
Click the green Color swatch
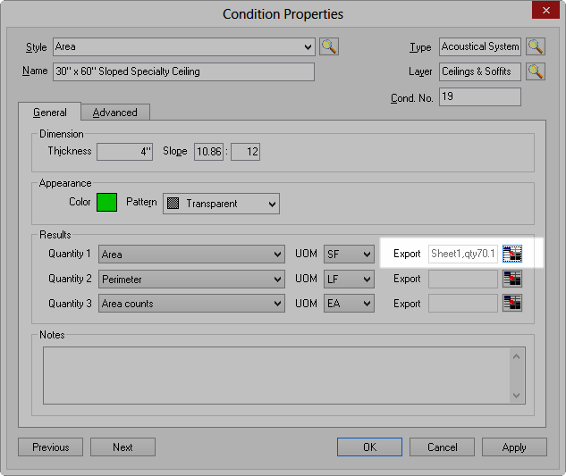pyautogui.click(x=106, y=202)
